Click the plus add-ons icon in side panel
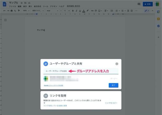This screenshot has width=162, height=115. (158, 37)
